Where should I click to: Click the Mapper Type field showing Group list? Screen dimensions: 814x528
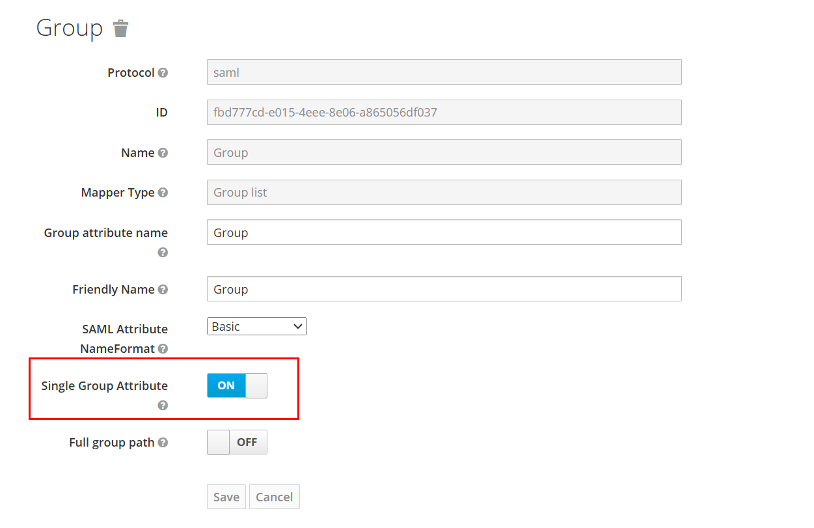444,193
